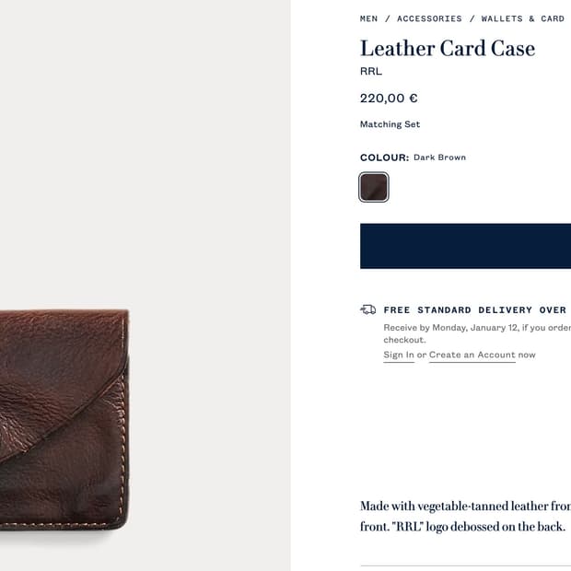Click the brown leather wallet photo
The image size is (571, 571).
pyautogui.click(x=64, y=420)
